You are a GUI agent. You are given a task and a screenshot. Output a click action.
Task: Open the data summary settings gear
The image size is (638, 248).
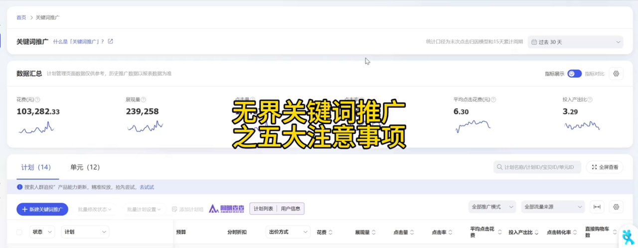tap(616, 74)
